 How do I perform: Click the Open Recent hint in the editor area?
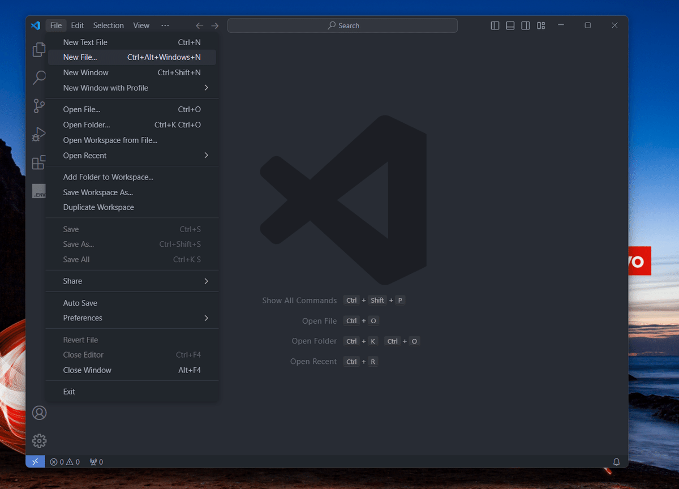313,362
